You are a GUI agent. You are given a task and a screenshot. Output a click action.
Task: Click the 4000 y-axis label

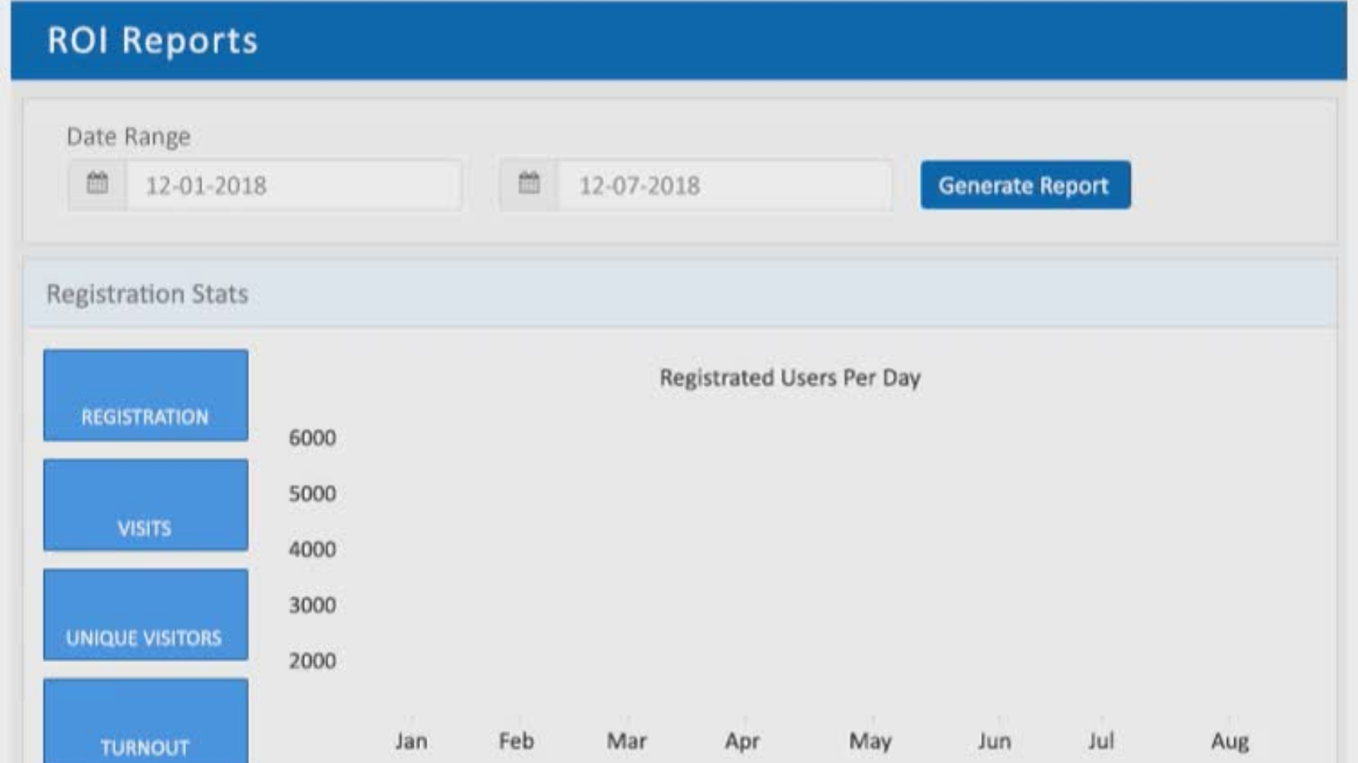pos(312,550)
